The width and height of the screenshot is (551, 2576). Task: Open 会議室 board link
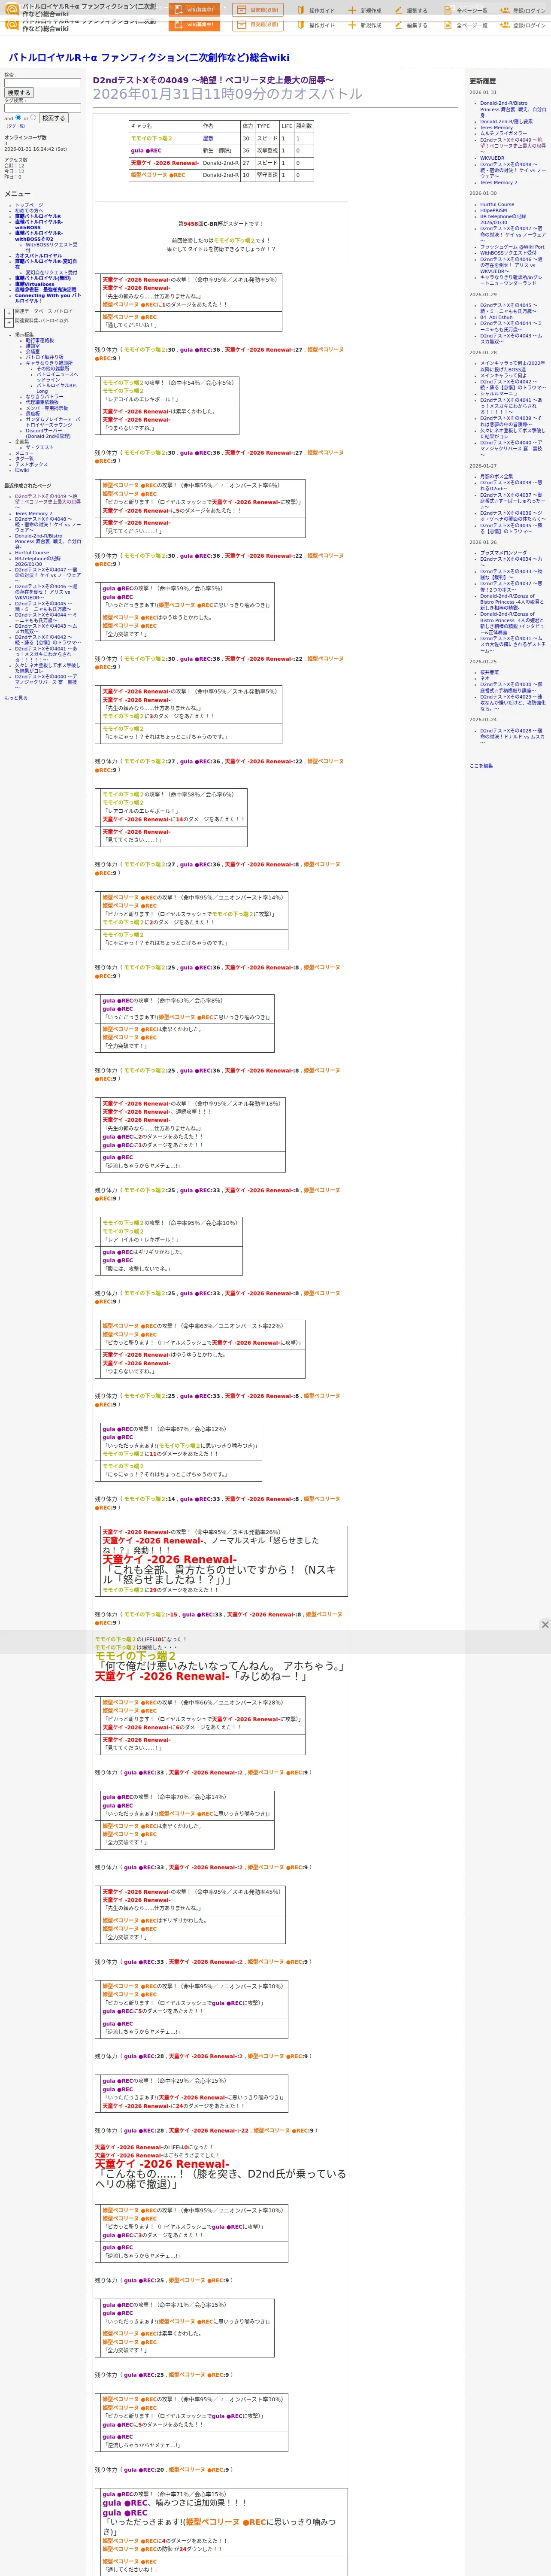pyautogui.click(x=33, y=352)
